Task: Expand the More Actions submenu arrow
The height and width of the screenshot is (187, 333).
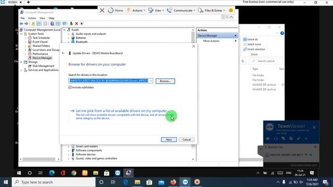Action: [236, 41]
